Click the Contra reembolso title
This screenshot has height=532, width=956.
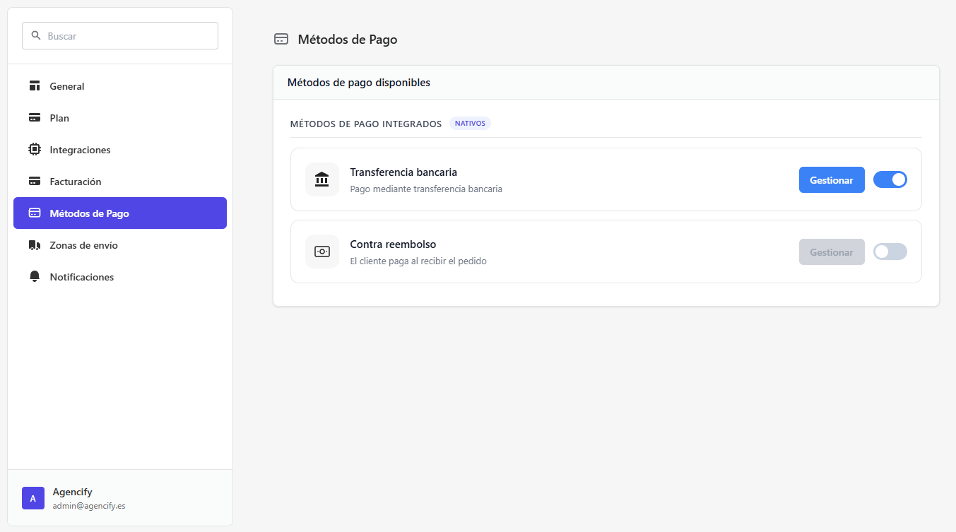coord(393,244)
